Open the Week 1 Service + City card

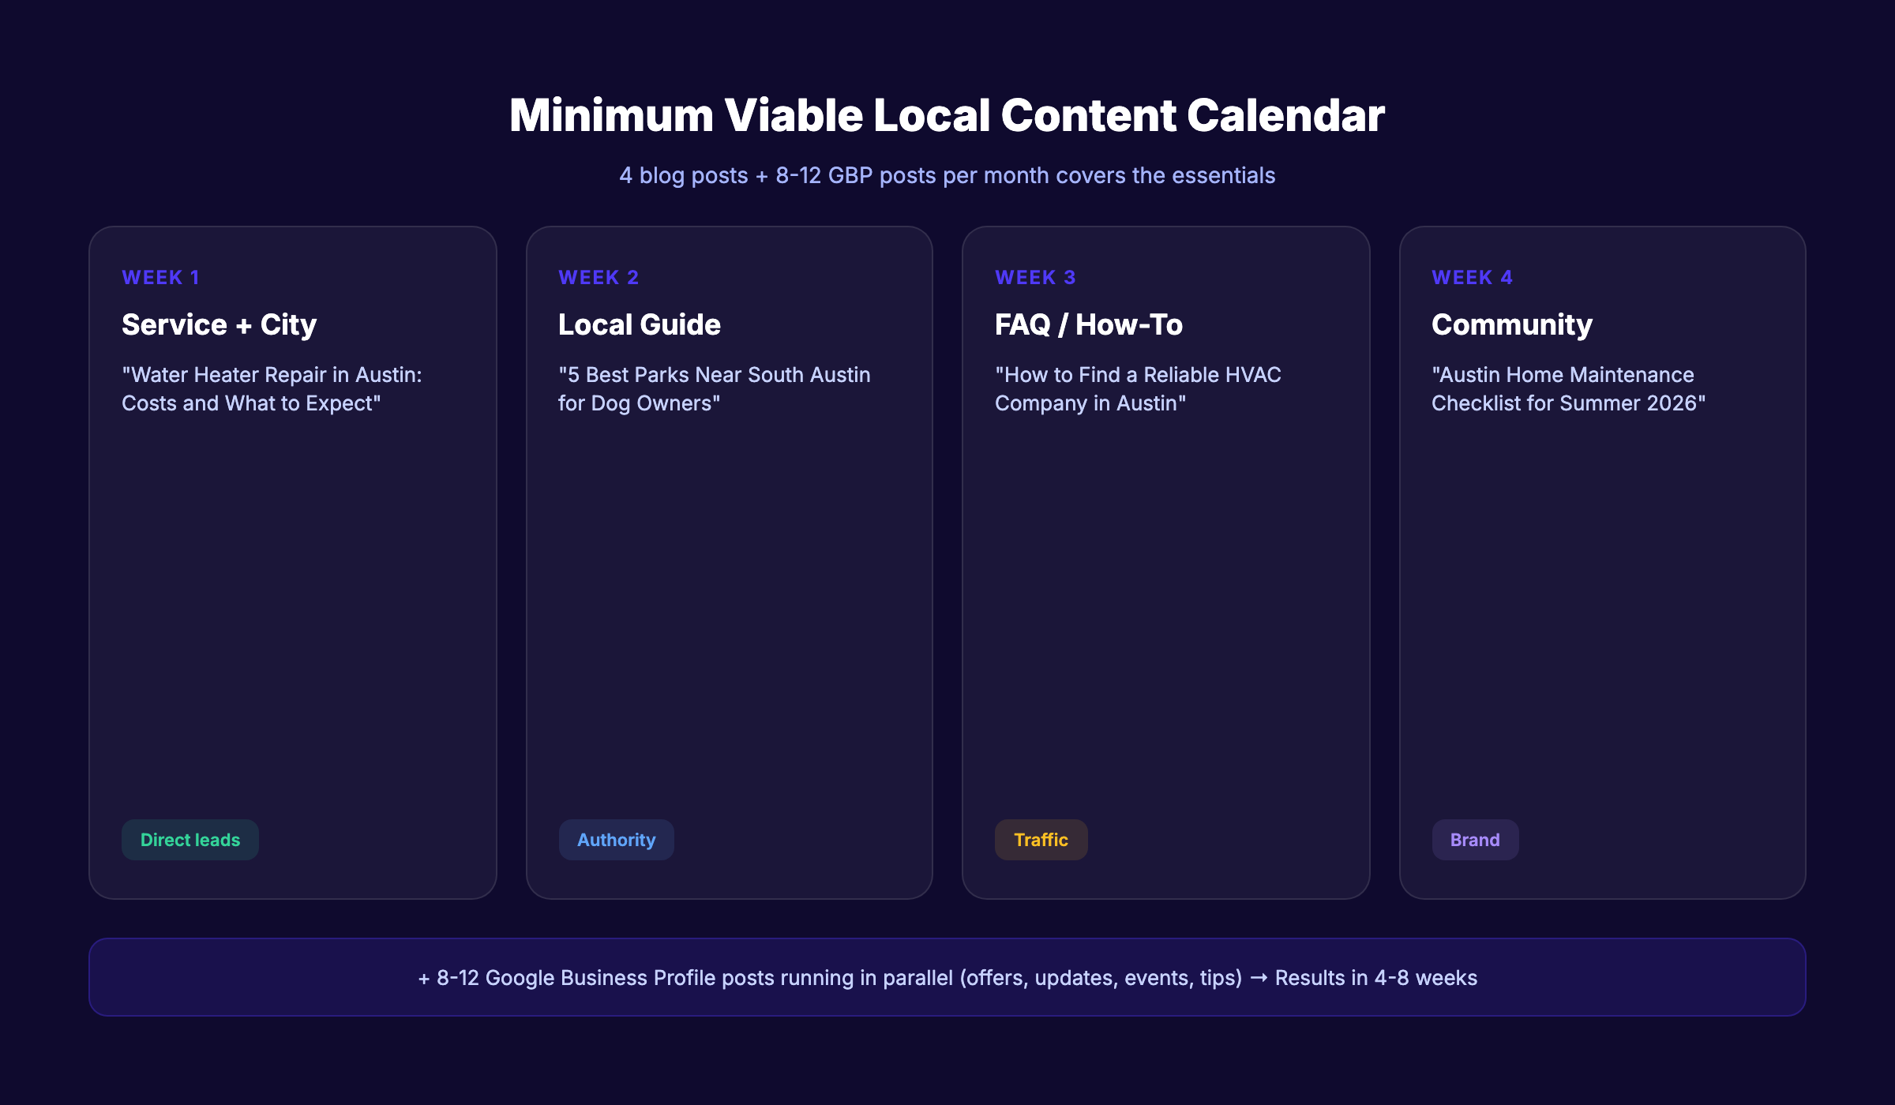293,562
